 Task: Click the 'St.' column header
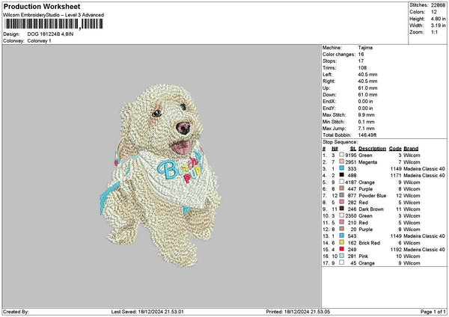tap(353, 149)
